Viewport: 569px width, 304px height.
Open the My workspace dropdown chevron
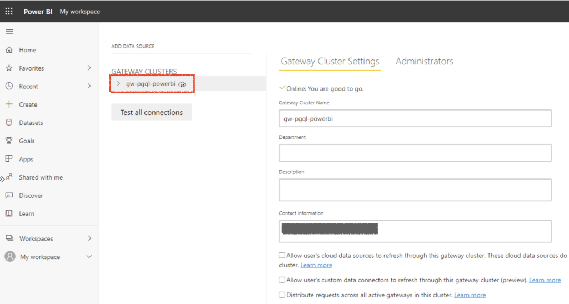point(89,257)
